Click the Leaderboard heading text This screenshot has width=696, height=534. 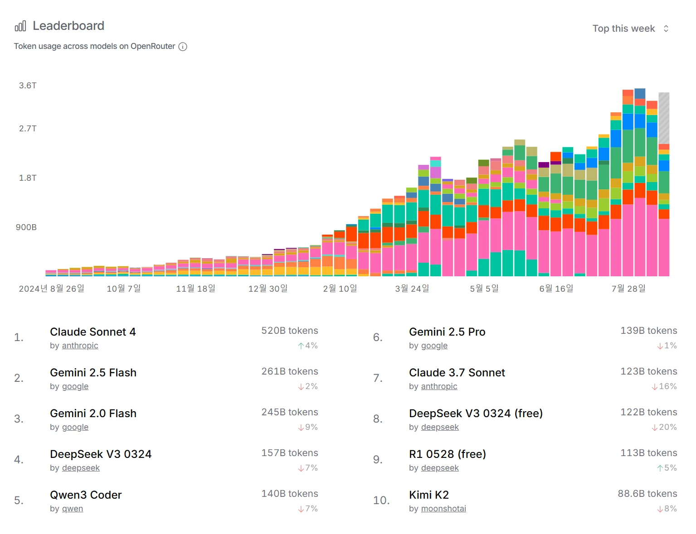point(68,26)
